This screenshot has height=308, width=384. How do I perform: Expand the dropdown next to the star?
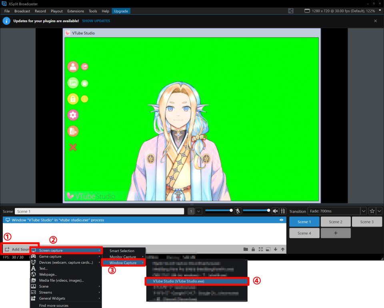379,211
